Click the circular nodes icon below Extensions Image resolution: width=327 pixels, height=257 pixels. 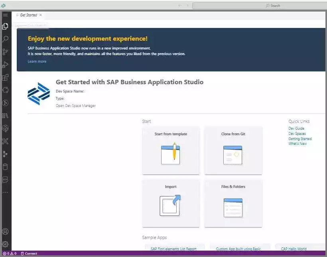(5, 90)
